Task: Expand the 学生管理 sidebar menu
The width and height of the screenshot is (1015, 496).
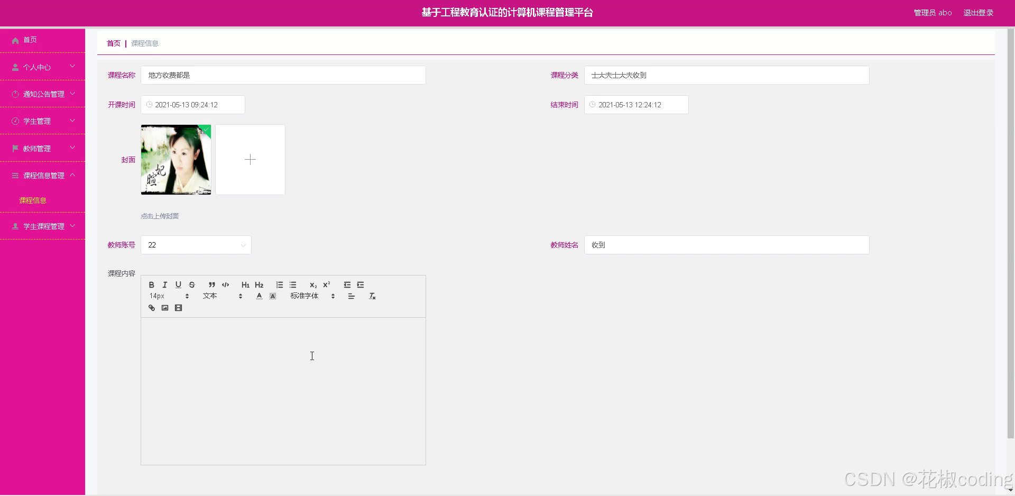Action: click(42, 121)
